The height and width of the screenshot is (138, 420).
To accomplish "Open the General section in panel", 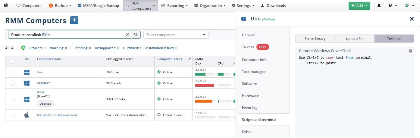I will (249, 35).
